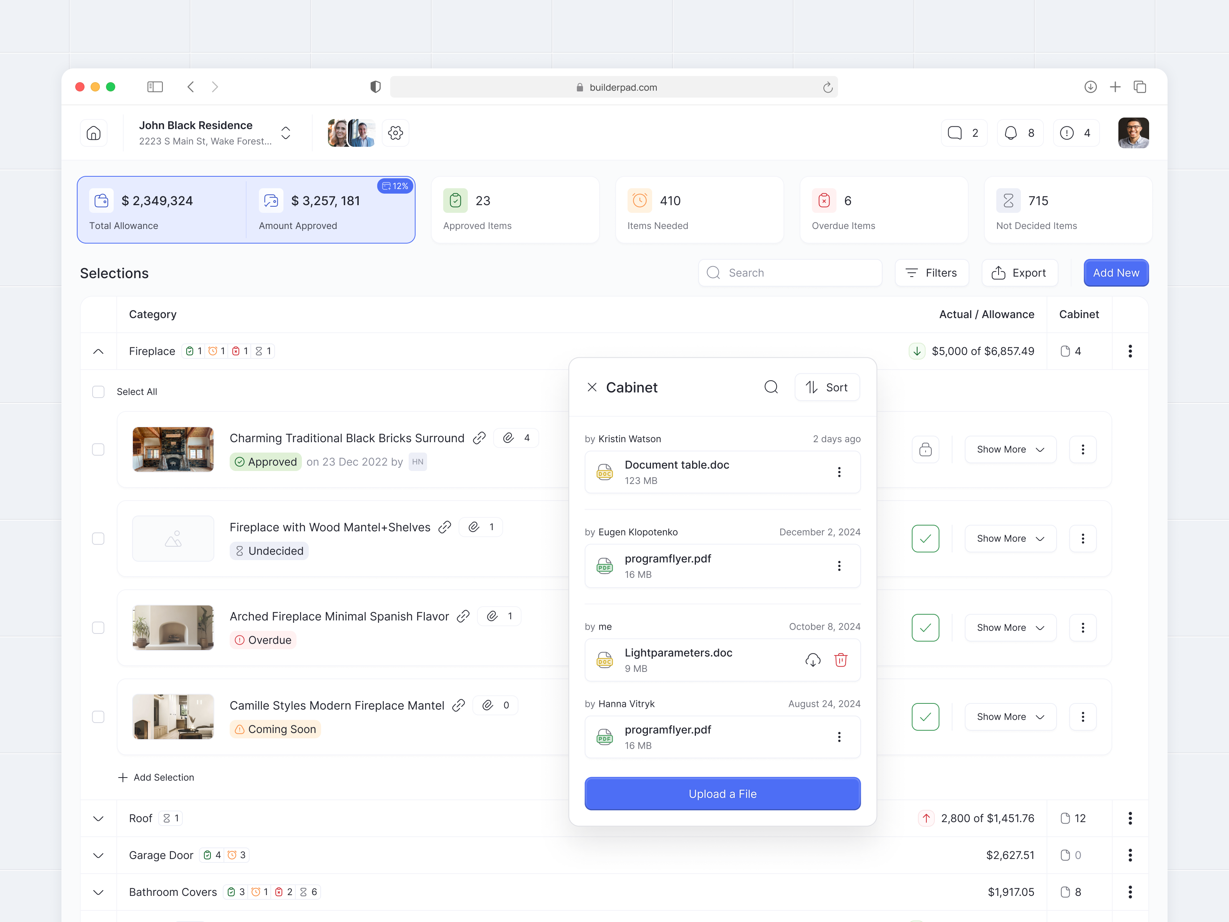The width and height of the screenshot is (1229, 922).
Task: Close the Cabinet popup panel
Action: point(592,387)
